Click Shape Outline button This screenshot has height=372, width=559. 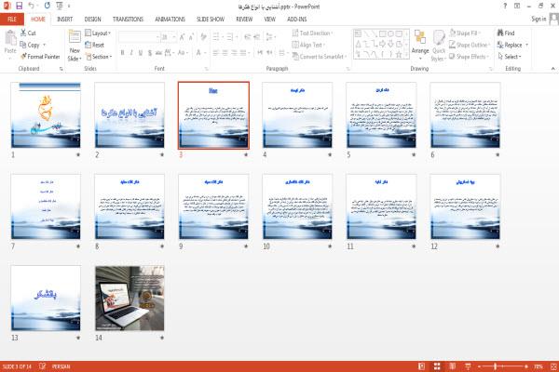tap(470, 45)
